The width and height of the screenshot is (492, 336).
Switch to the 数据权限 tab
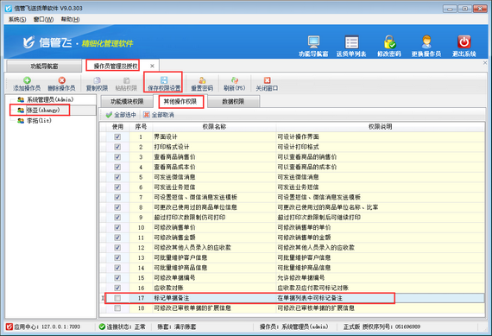233,101
